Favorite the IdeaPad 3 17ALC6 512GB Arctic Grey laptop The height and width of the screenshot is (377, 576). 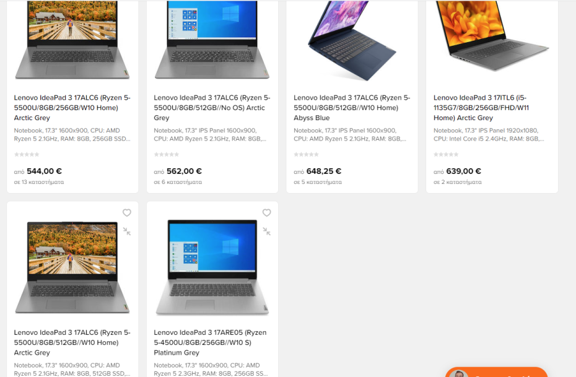(x=127, y=213)
